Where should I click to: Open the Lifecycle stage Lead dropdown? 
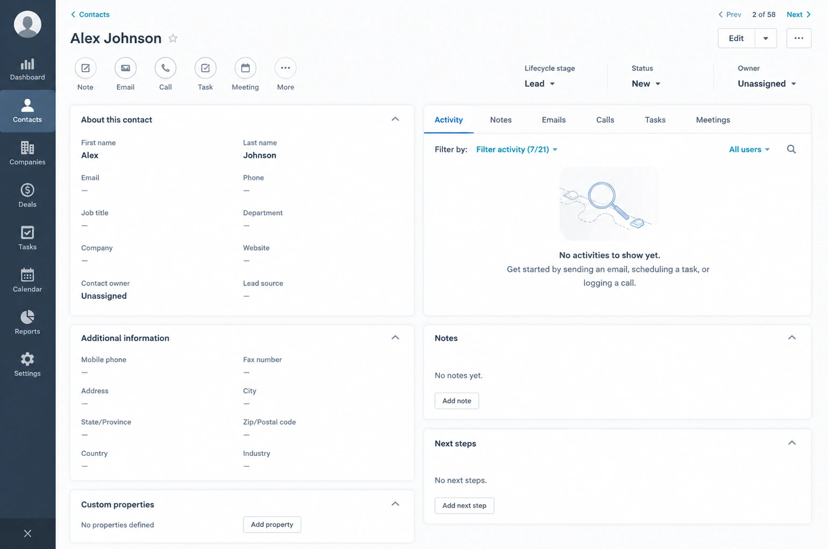[x=540, y=83]
